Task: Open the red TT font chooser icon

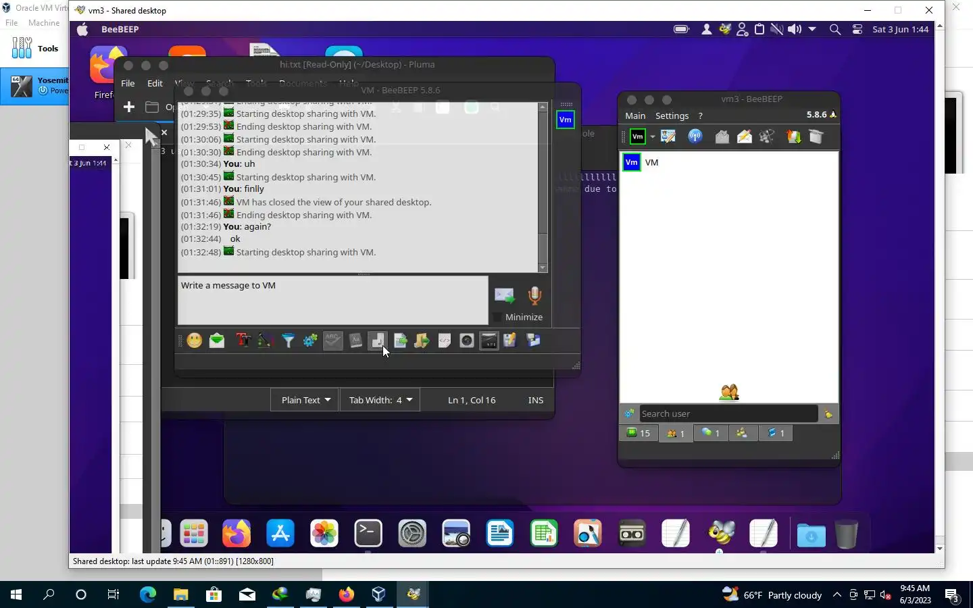Action: (243, 340)
